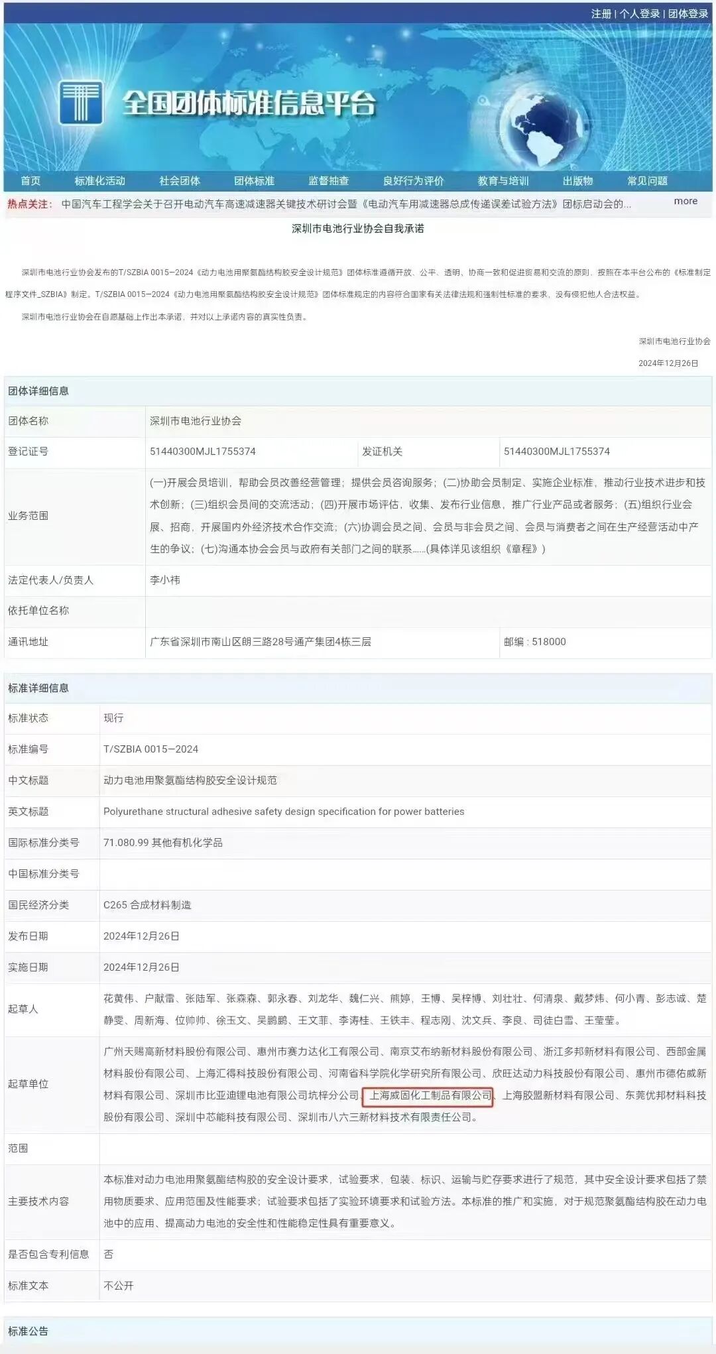The image size is (716, 1354).
Task: Select the 标准文本 value 不公开
Action: tap(119, 1286)
